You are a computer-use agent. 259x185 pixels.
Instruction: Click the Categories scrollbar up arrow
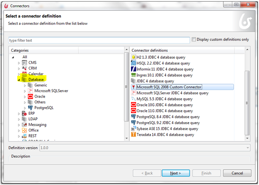pyautogui.click(x=126, y=50)
